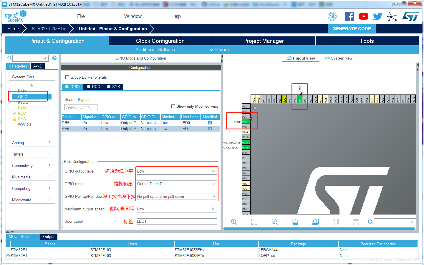Expand the Multimedia category
The image size is (424, 265).
(49, 177)
